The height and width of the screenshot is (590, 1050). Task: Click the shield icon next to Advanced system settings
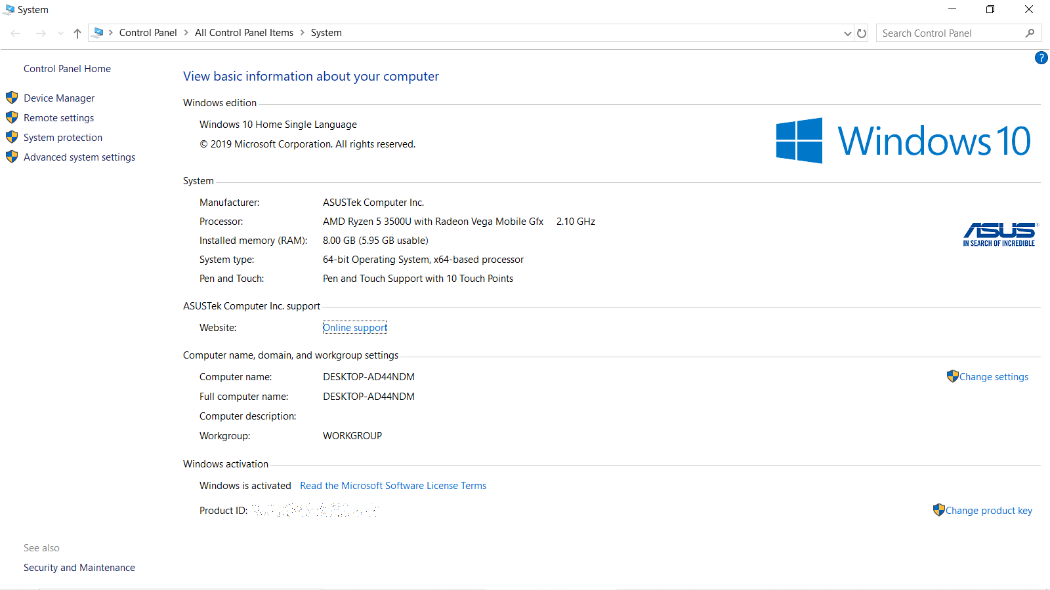[x=12, y=157]
